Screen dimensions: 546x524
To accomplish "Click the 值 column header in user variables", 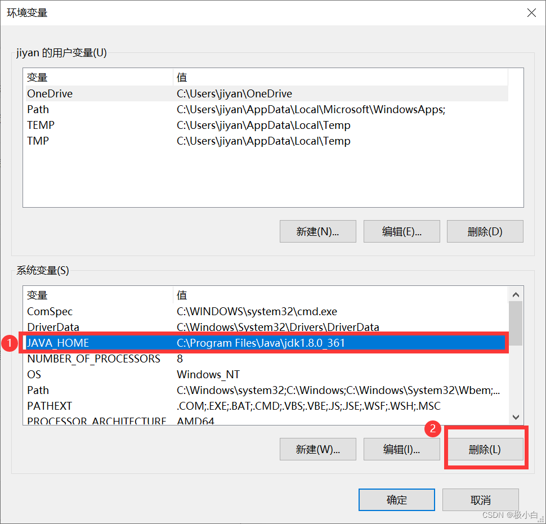I will tap(341, 77).
